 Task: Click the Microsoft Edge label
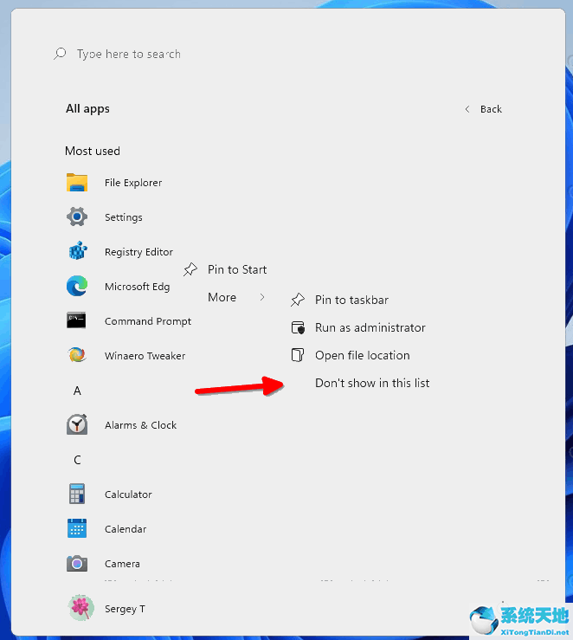point(137,287)
